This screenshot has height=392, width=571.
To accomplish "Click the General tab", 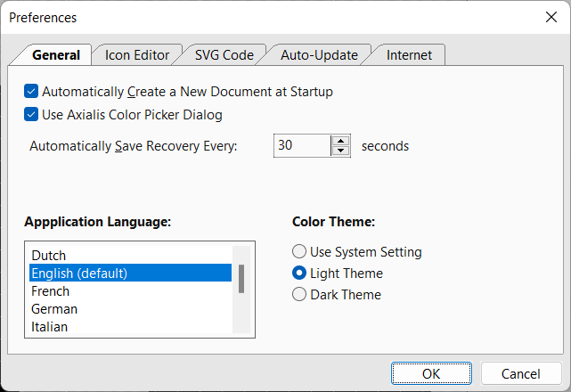I will [56, 55].
